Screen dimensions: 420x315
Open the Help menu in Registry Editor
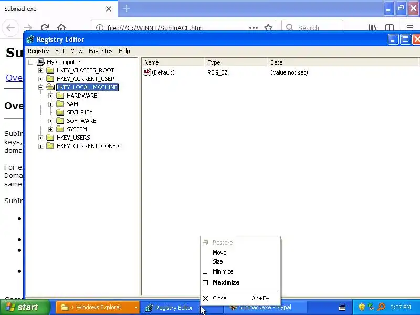124,51
